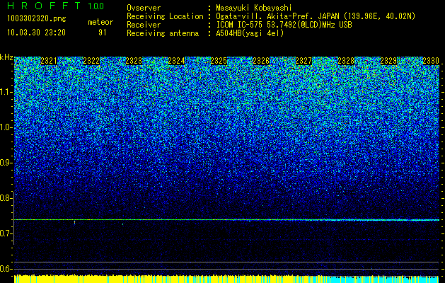Click the 2321 time marker
The height and width of the screenshot is (283, 445).
pyautogui.click(x=49, y=61)
